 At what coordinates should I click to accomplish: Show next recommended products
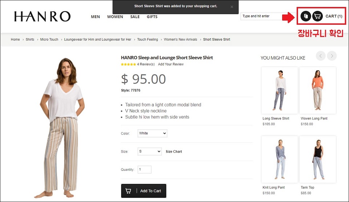(332, 56)
